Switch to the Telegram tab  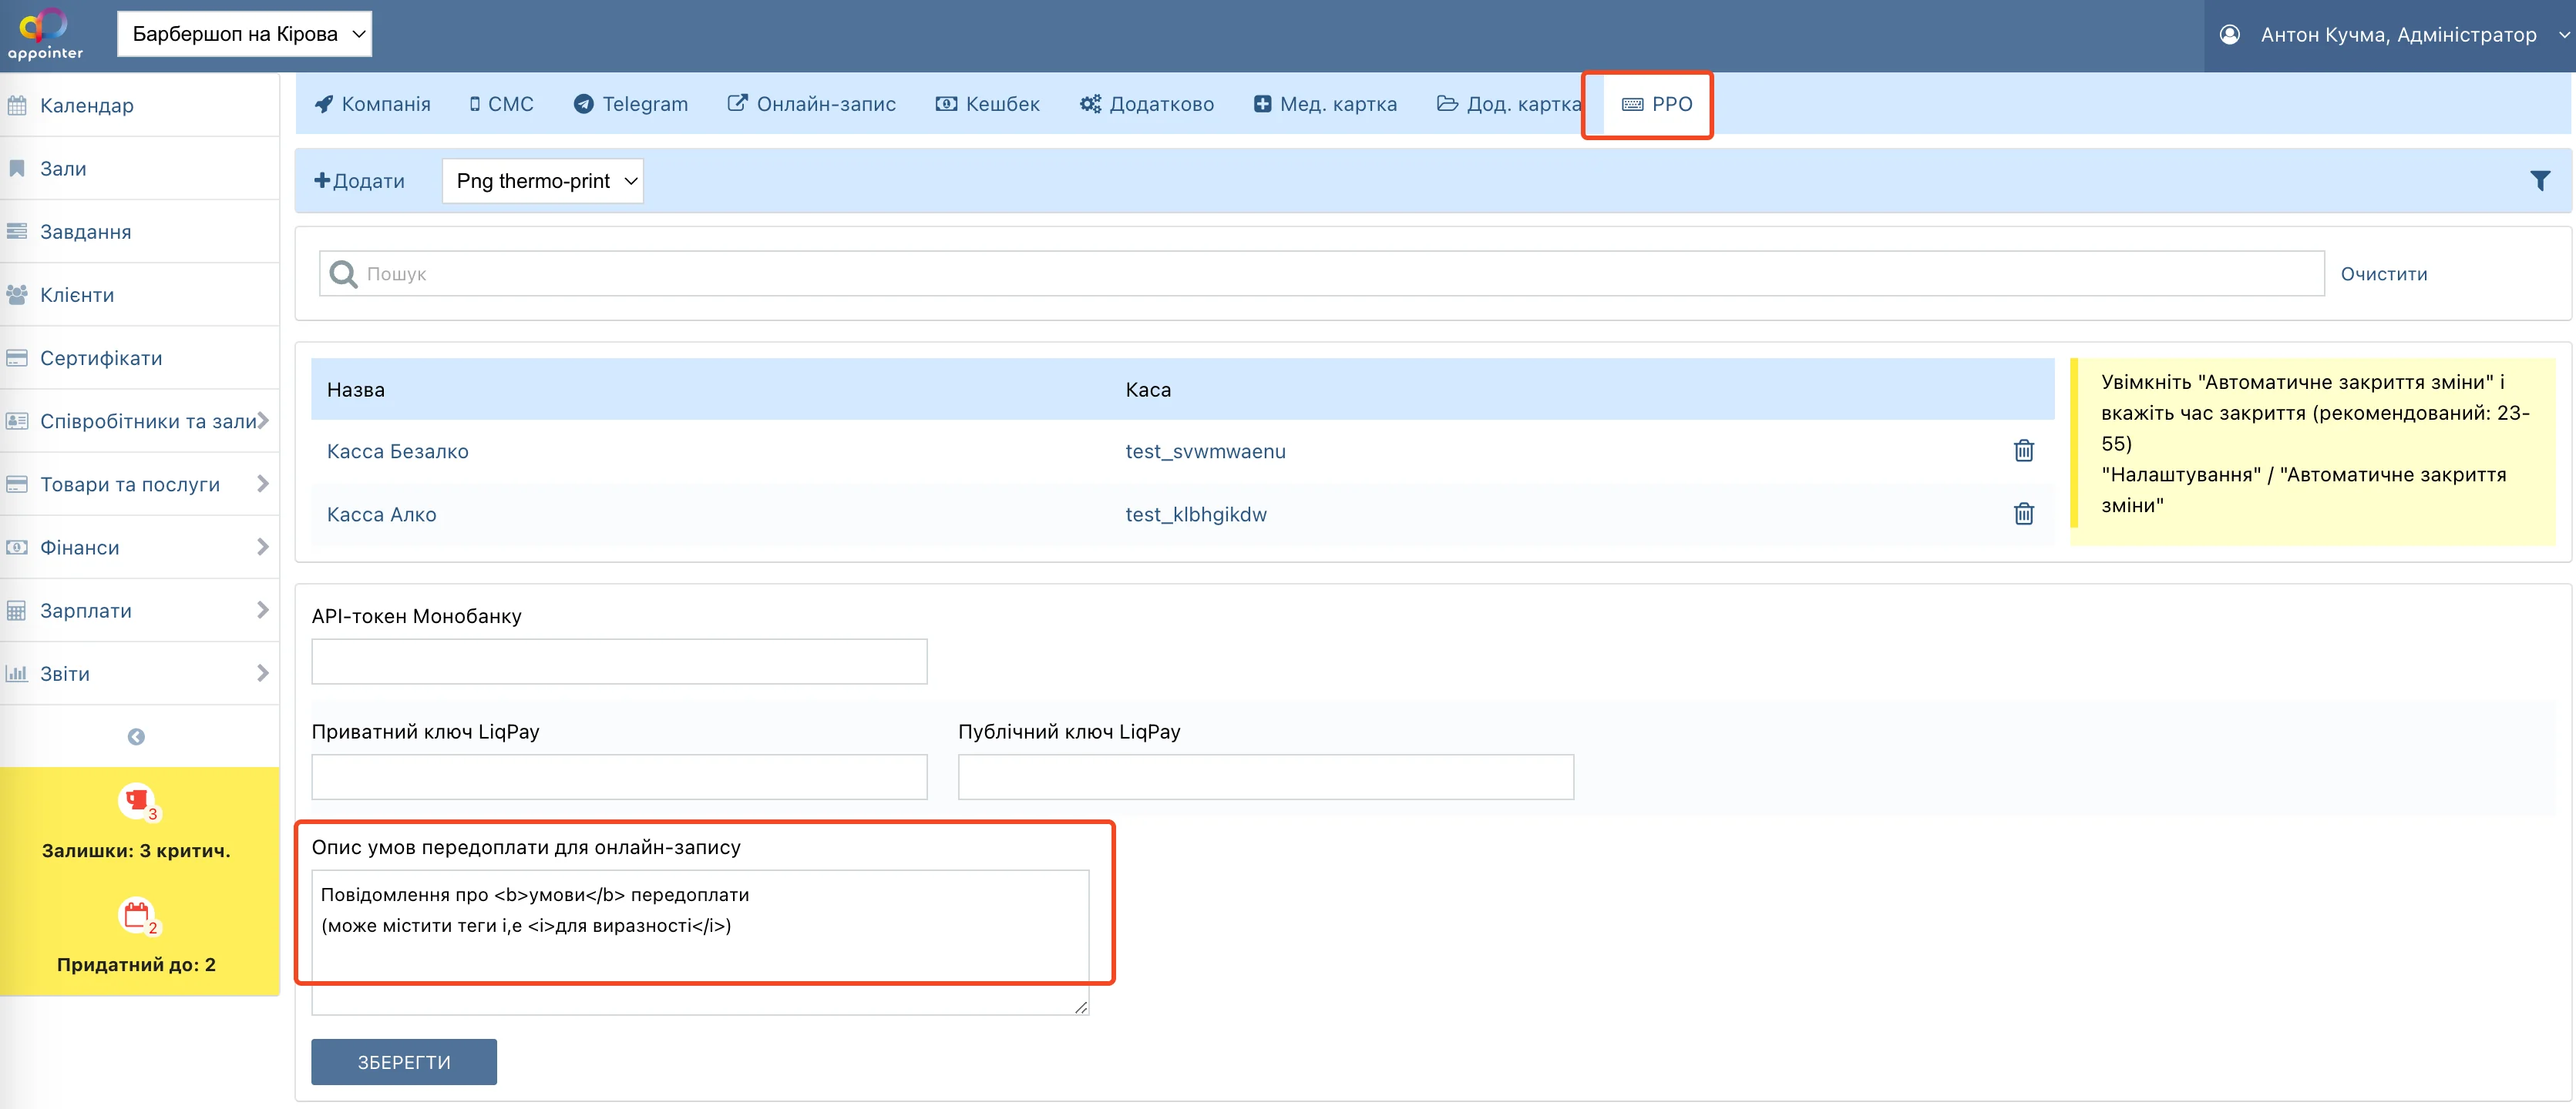tap(631, 104)
